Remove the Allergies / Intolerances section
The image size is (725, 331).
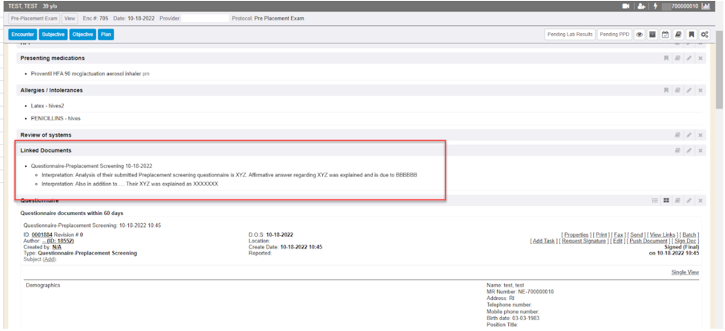(700, 90)
